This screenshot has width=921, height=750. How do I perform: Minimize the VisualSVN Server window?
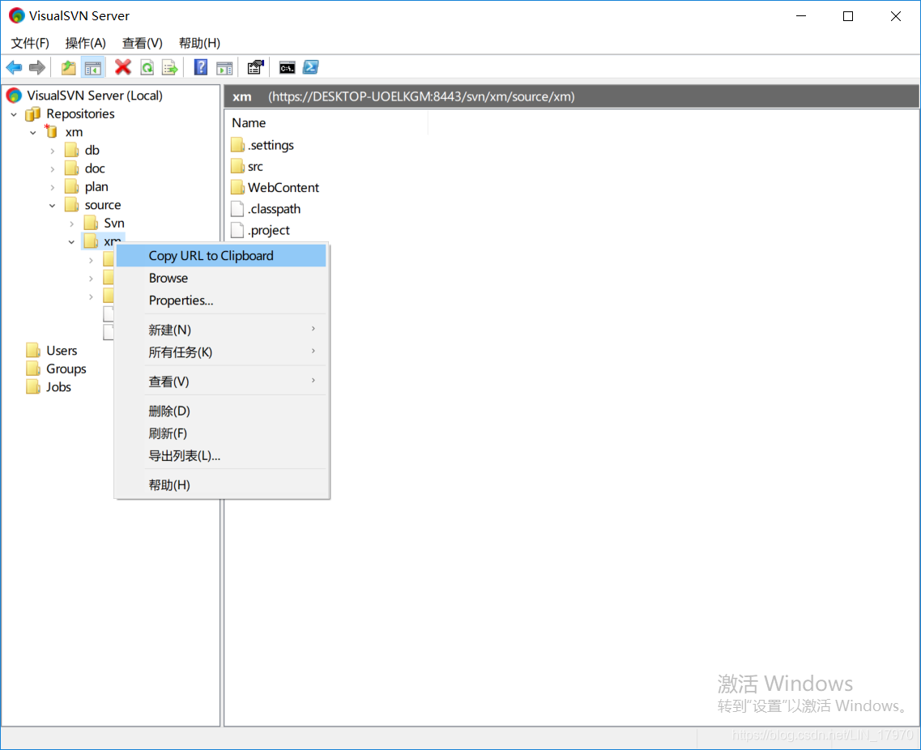[800, 16]
